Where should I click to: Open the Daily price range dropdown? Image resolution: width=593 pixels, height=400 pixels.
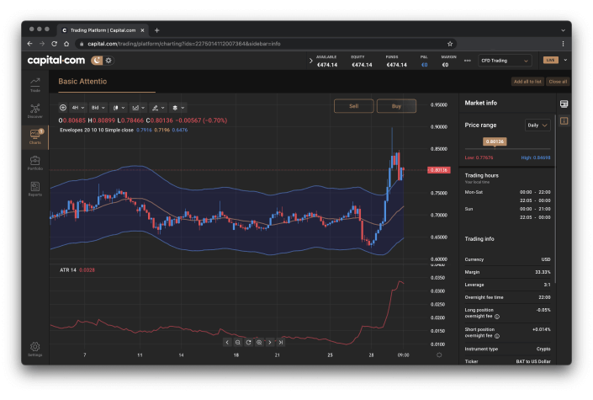537,125
